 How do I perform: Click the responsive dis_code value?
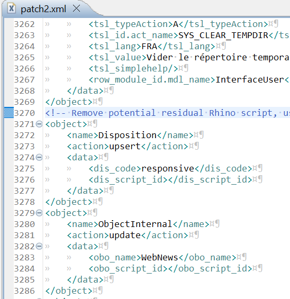pos(168,169)
